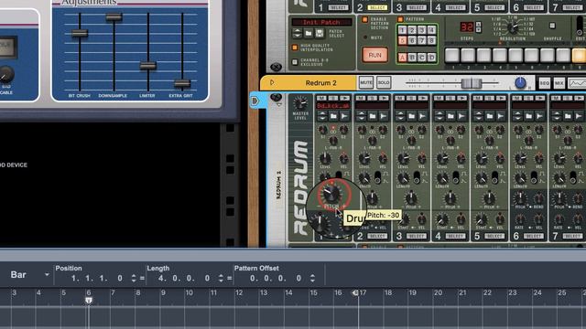586x329 pixels.
Task: Step channel 1 sample with its up/down arrows in Redrum 2
Action: [322, 116]
